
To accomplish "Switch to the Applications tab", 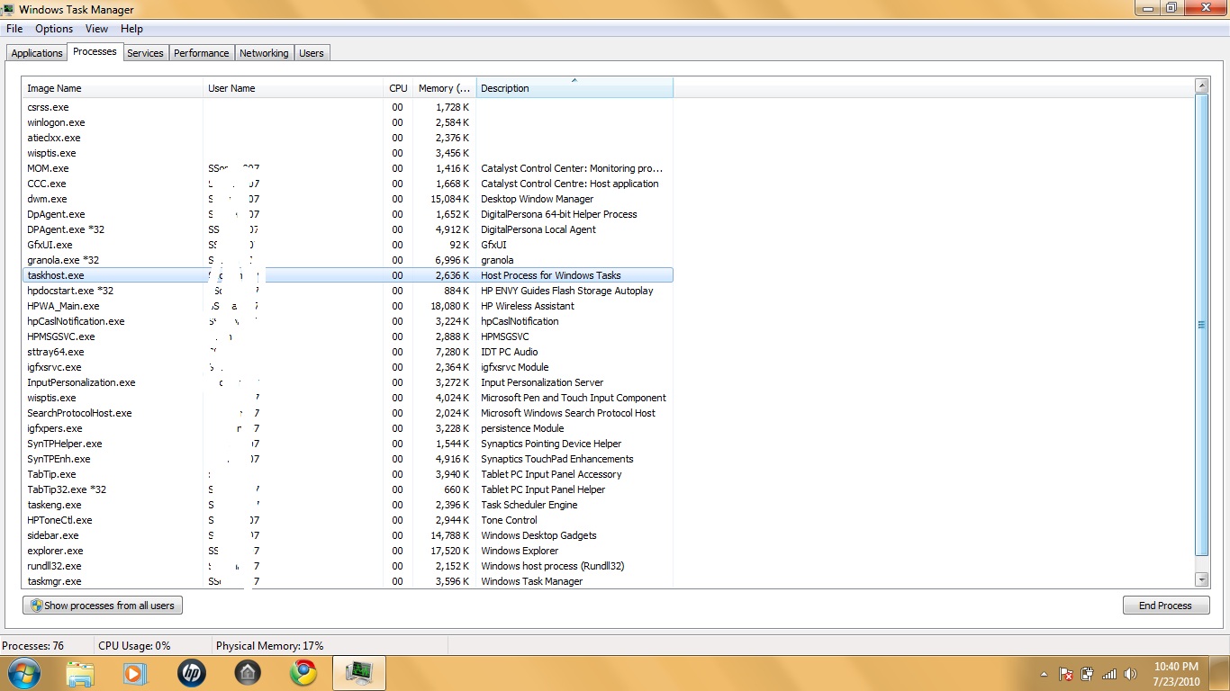I will (37, 53).
